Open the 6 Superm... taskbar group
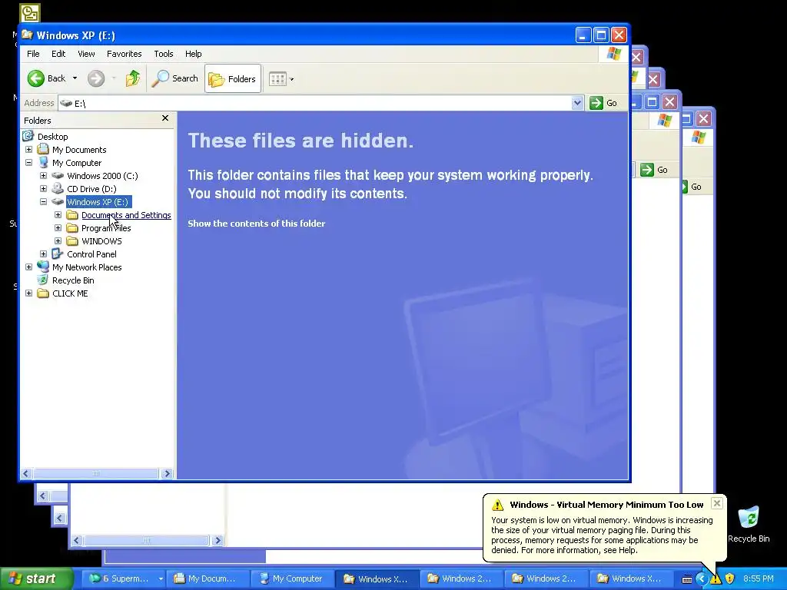Image resolution: width=787 pixels, height=590 pixels. coord(124,578)
